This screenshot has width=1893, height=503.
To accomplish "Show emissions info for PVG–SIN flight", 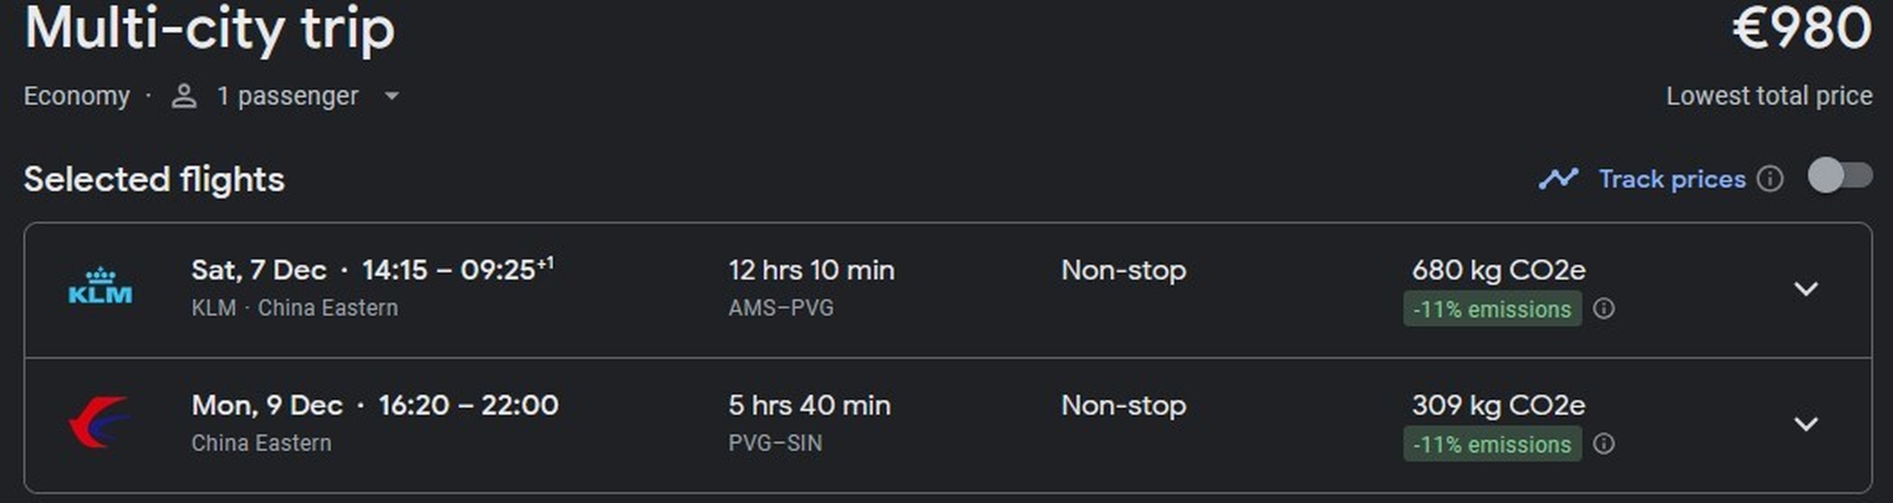I will [x=1604, y=443].
